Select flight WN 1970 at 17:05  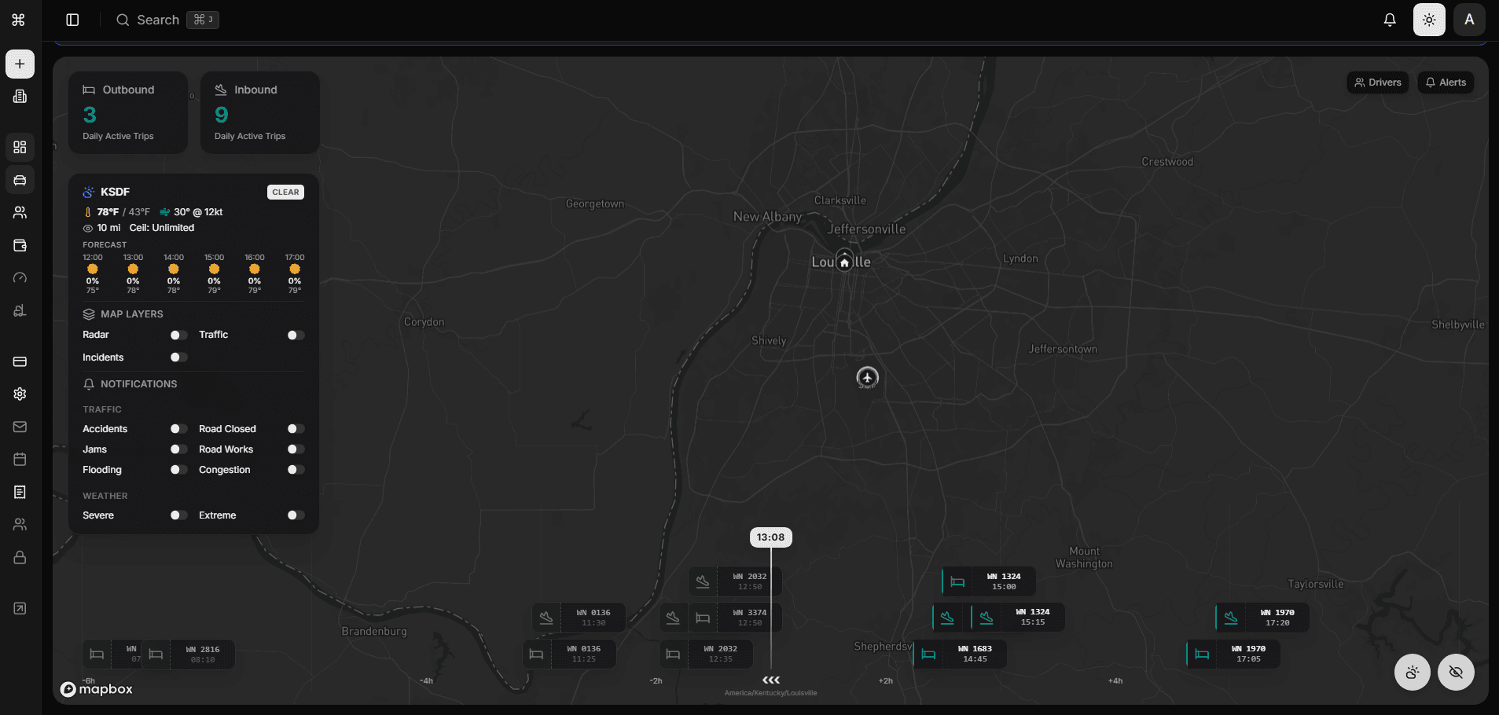pyautogui.click(x=1233, y=654)
